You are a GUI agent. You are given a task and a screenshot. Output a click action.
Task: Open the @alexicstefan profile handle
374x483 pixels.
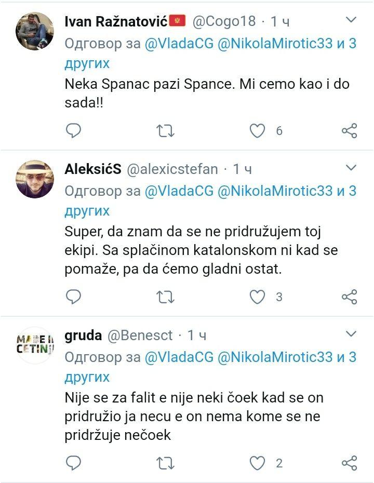(x=172, y=169)
